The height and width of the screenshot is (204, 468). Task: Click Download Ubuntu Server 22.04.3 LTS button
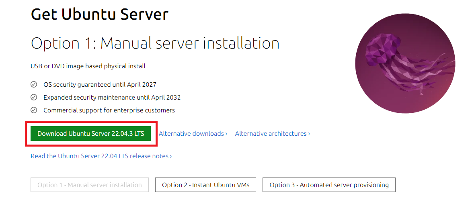(x=90, y=134)
